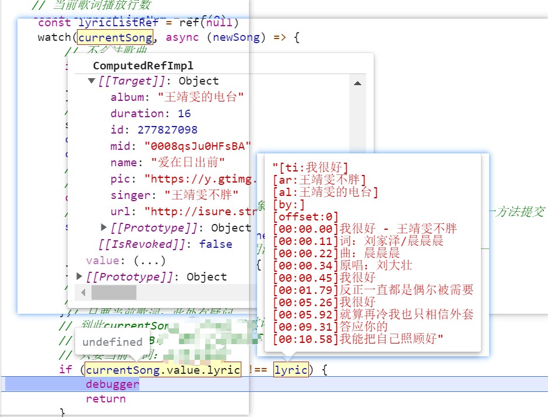The image size is (548, 417).
Task: Select the mid property row
Action: (181, 146)
